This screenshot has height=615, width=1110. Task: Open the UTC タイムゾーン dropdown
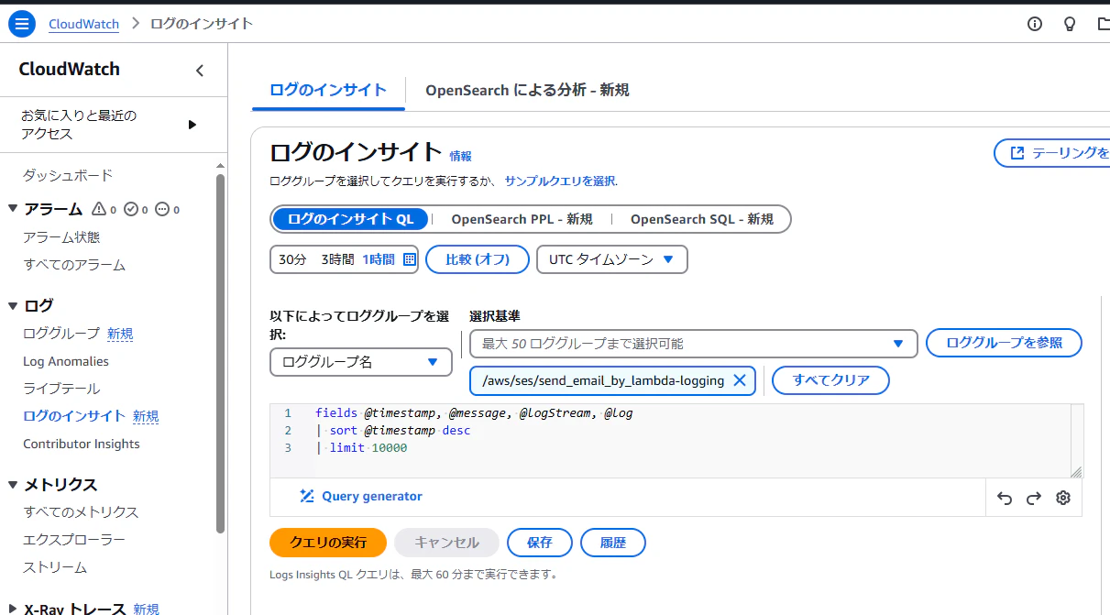tap(612, 259)
